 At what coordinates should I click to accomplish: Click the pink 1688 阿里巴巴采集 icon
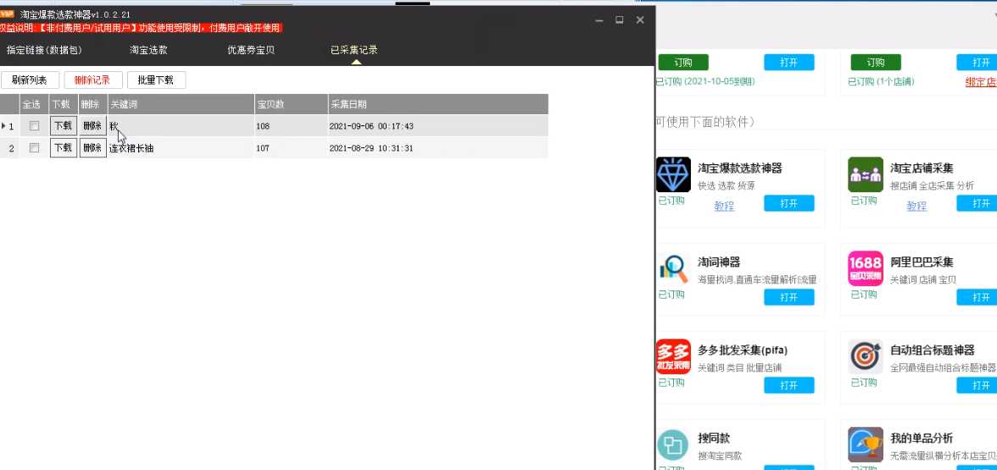tap(866, 268)
